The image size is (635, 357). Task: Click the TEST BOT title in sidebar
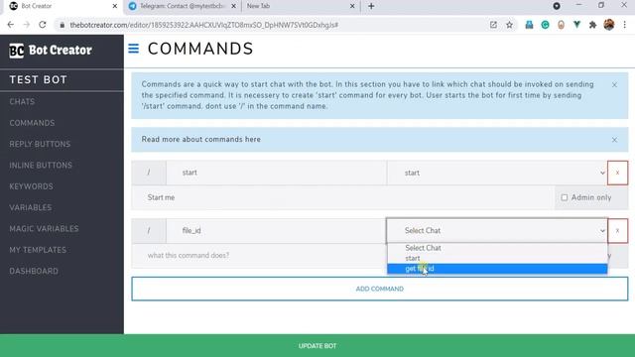tap(38, 79)
